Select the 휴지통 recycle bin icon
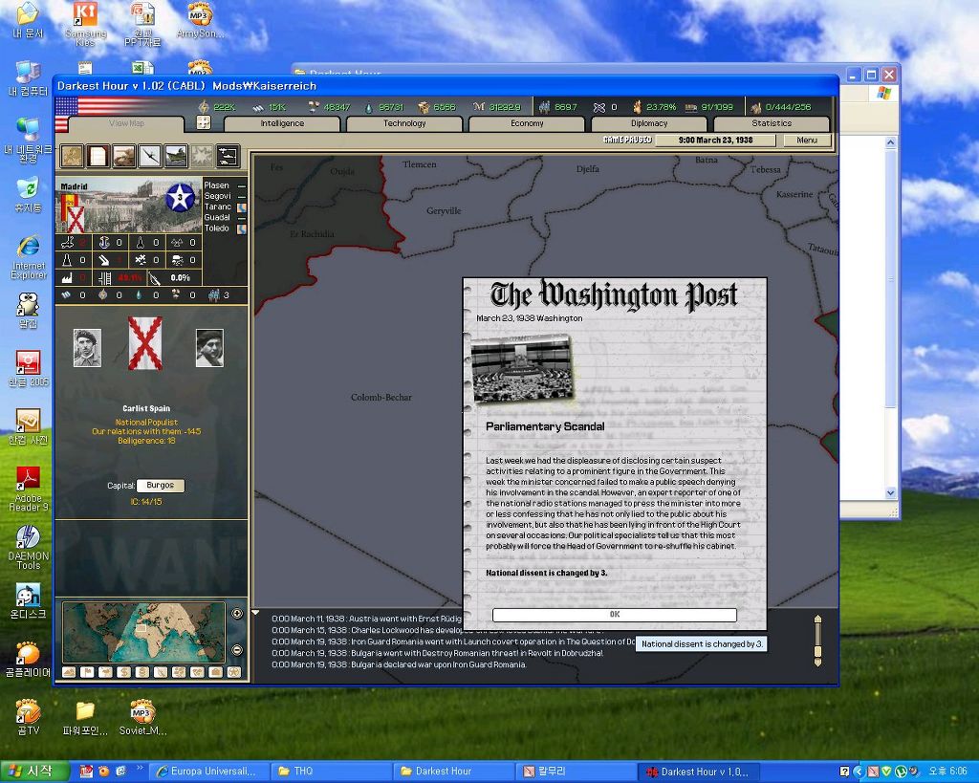 click(x=28, y=195)
